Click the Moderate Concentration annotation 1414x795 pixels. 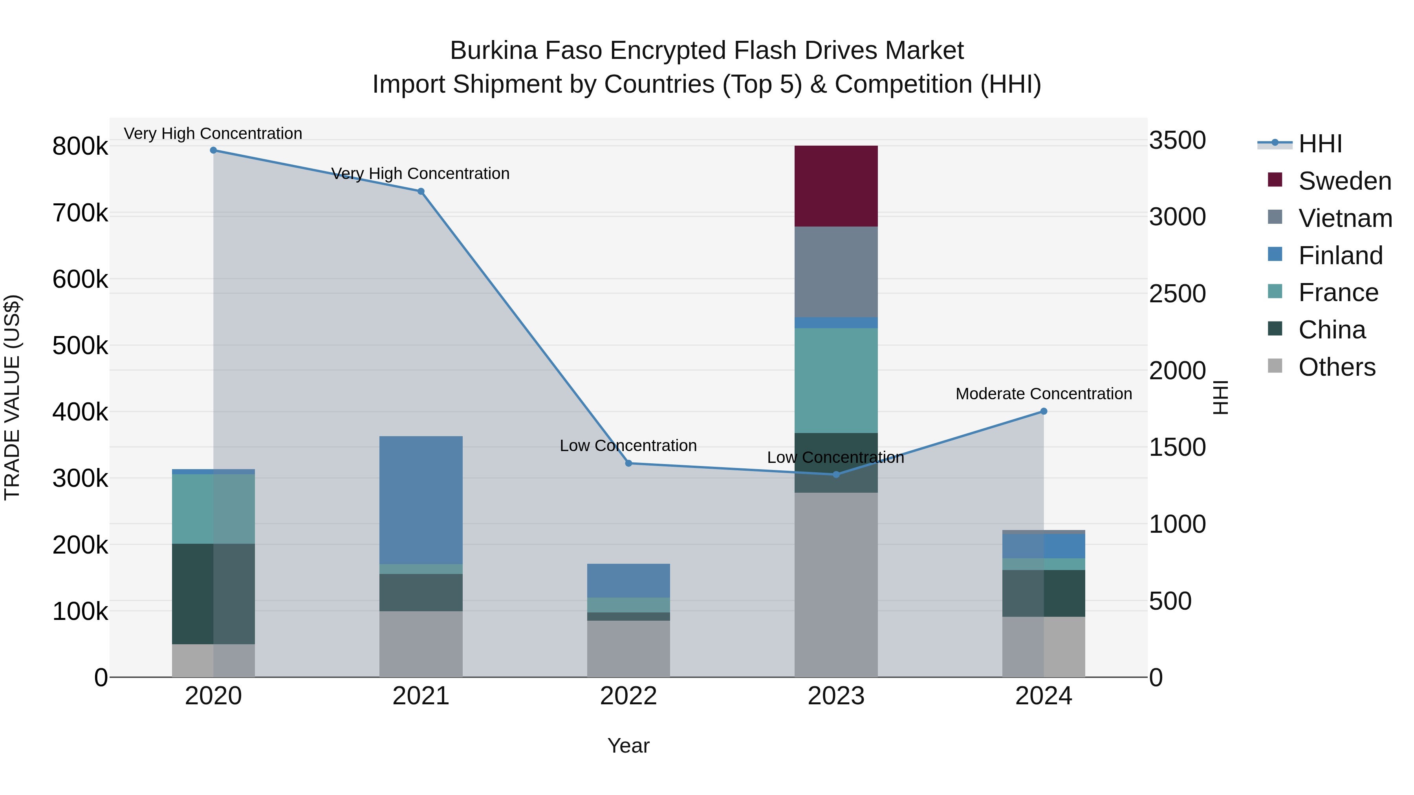1044,394
